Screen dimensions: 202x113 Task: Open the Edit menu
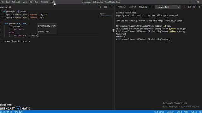coord(8,2)
